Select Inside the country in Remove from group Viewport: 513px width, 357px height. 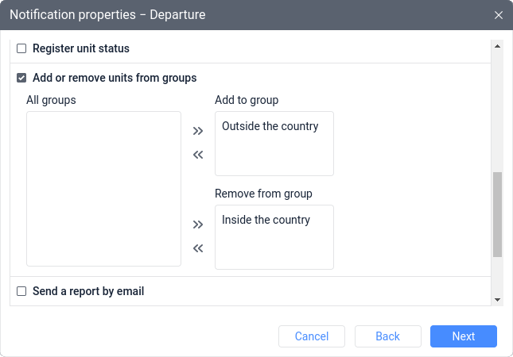(x=266, y=220)
